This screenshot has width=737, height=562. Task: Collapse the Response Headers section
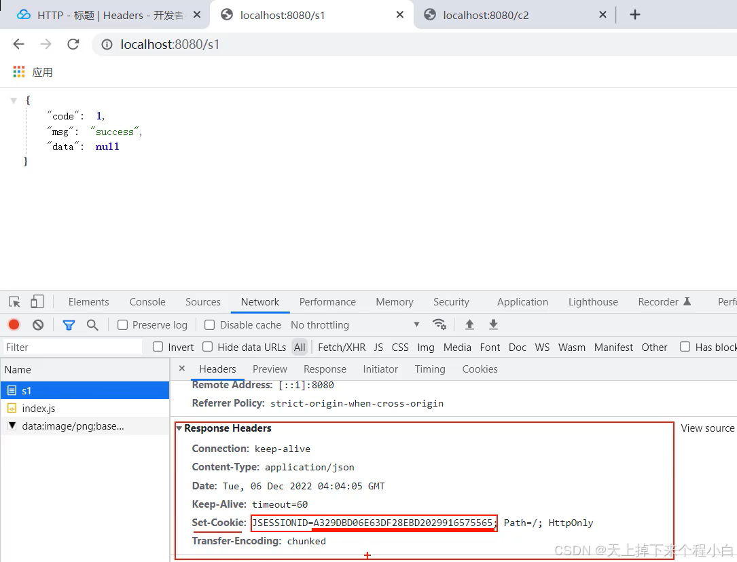point(179,428)
